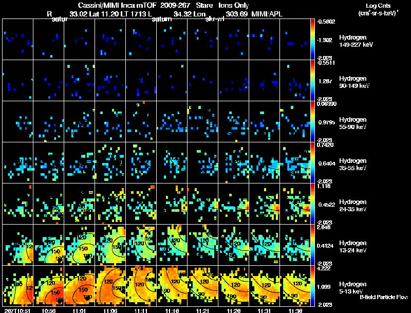Click the '-0.5802' colorbar maximum value

[326, 22]
